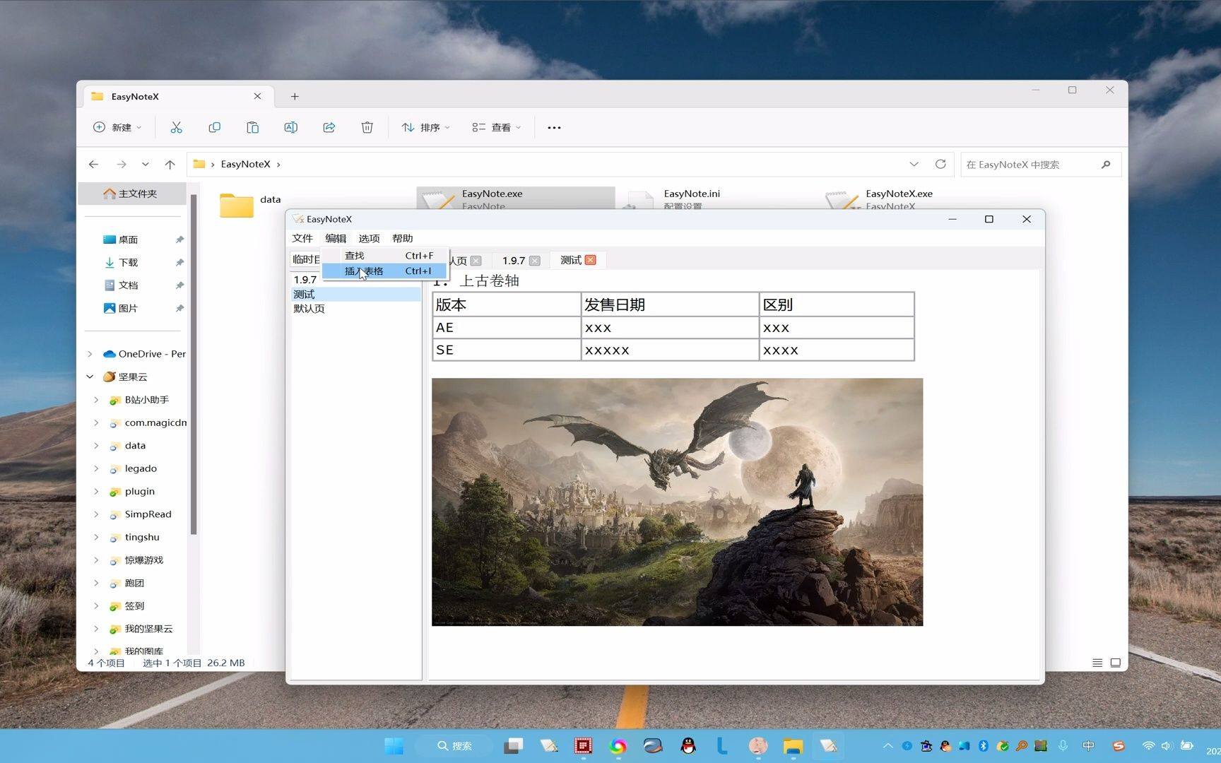Go forward with Explorer's forward arrow

122,164
